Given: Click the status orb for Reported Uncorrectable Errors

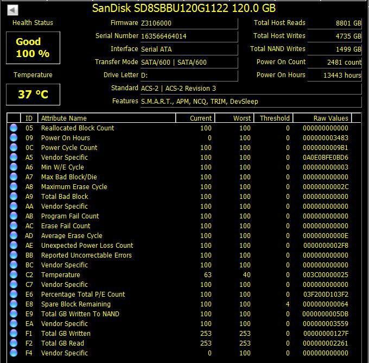Looking at the screenshot, I should click(14, 255).
